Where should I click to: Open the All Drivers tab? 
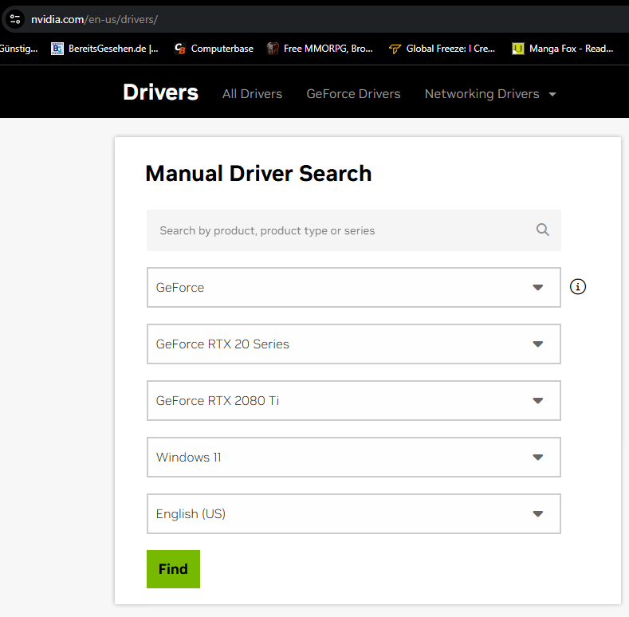253,94
